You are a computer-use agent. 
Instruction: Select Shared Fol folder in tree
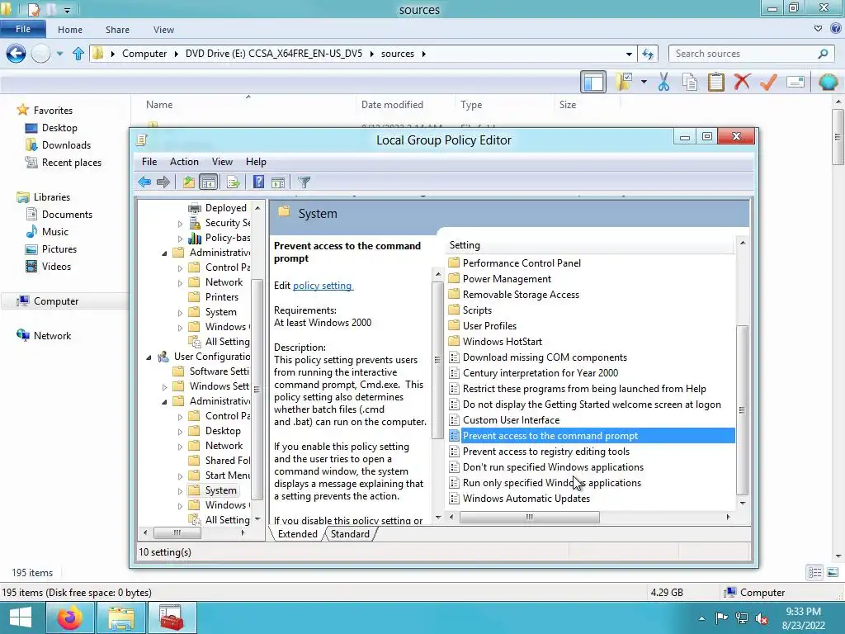tap(228, 461)
